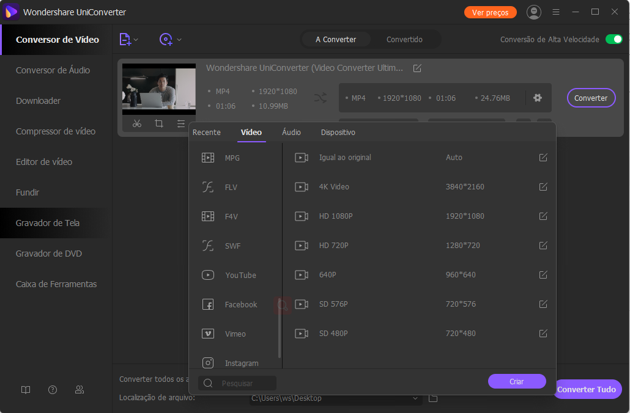Expand the load DVD dropdown arrow
Screen dimensions: 630x413
[179, 40]
